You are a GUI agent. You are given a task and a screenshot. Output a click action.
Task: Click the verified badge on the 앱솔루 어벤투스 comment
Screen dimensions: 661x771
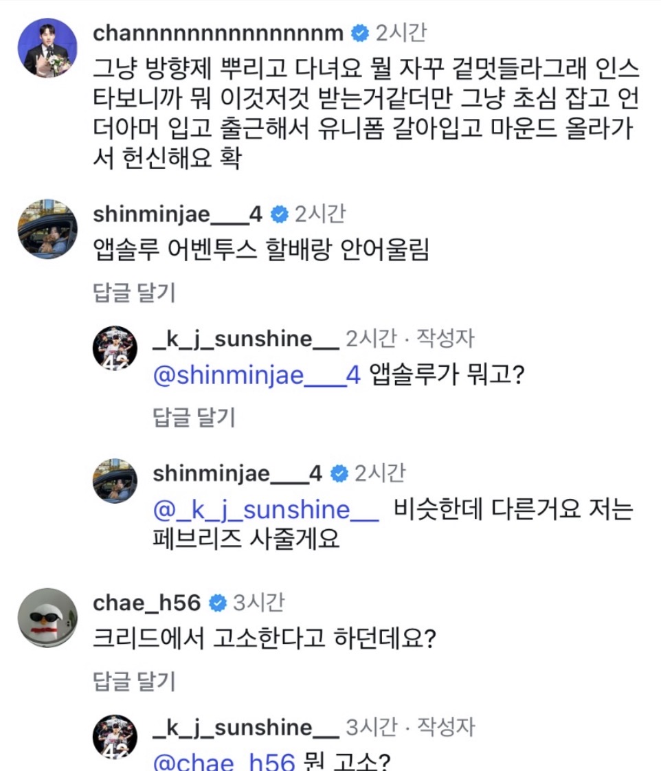(279, 215)
